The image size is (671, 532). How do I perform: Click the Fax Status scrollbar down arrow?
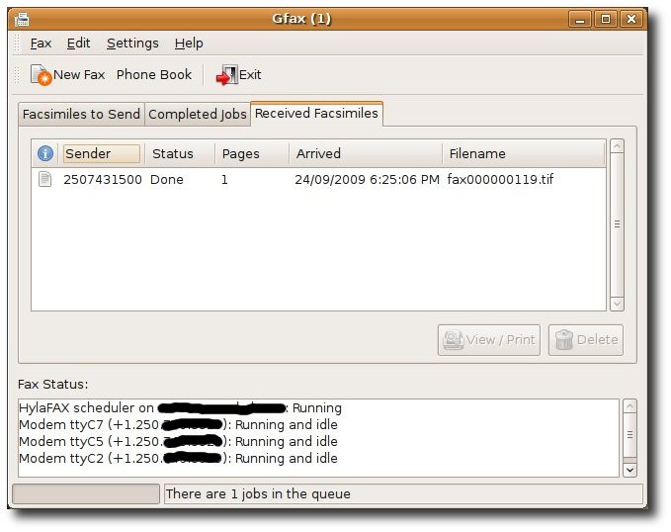629,470
